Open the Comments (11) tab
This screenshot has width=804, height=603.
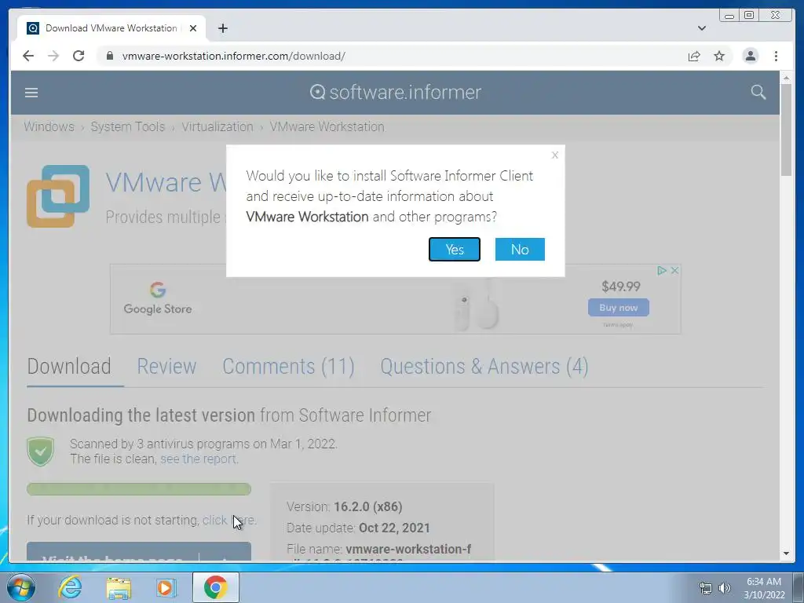point(288,367)
